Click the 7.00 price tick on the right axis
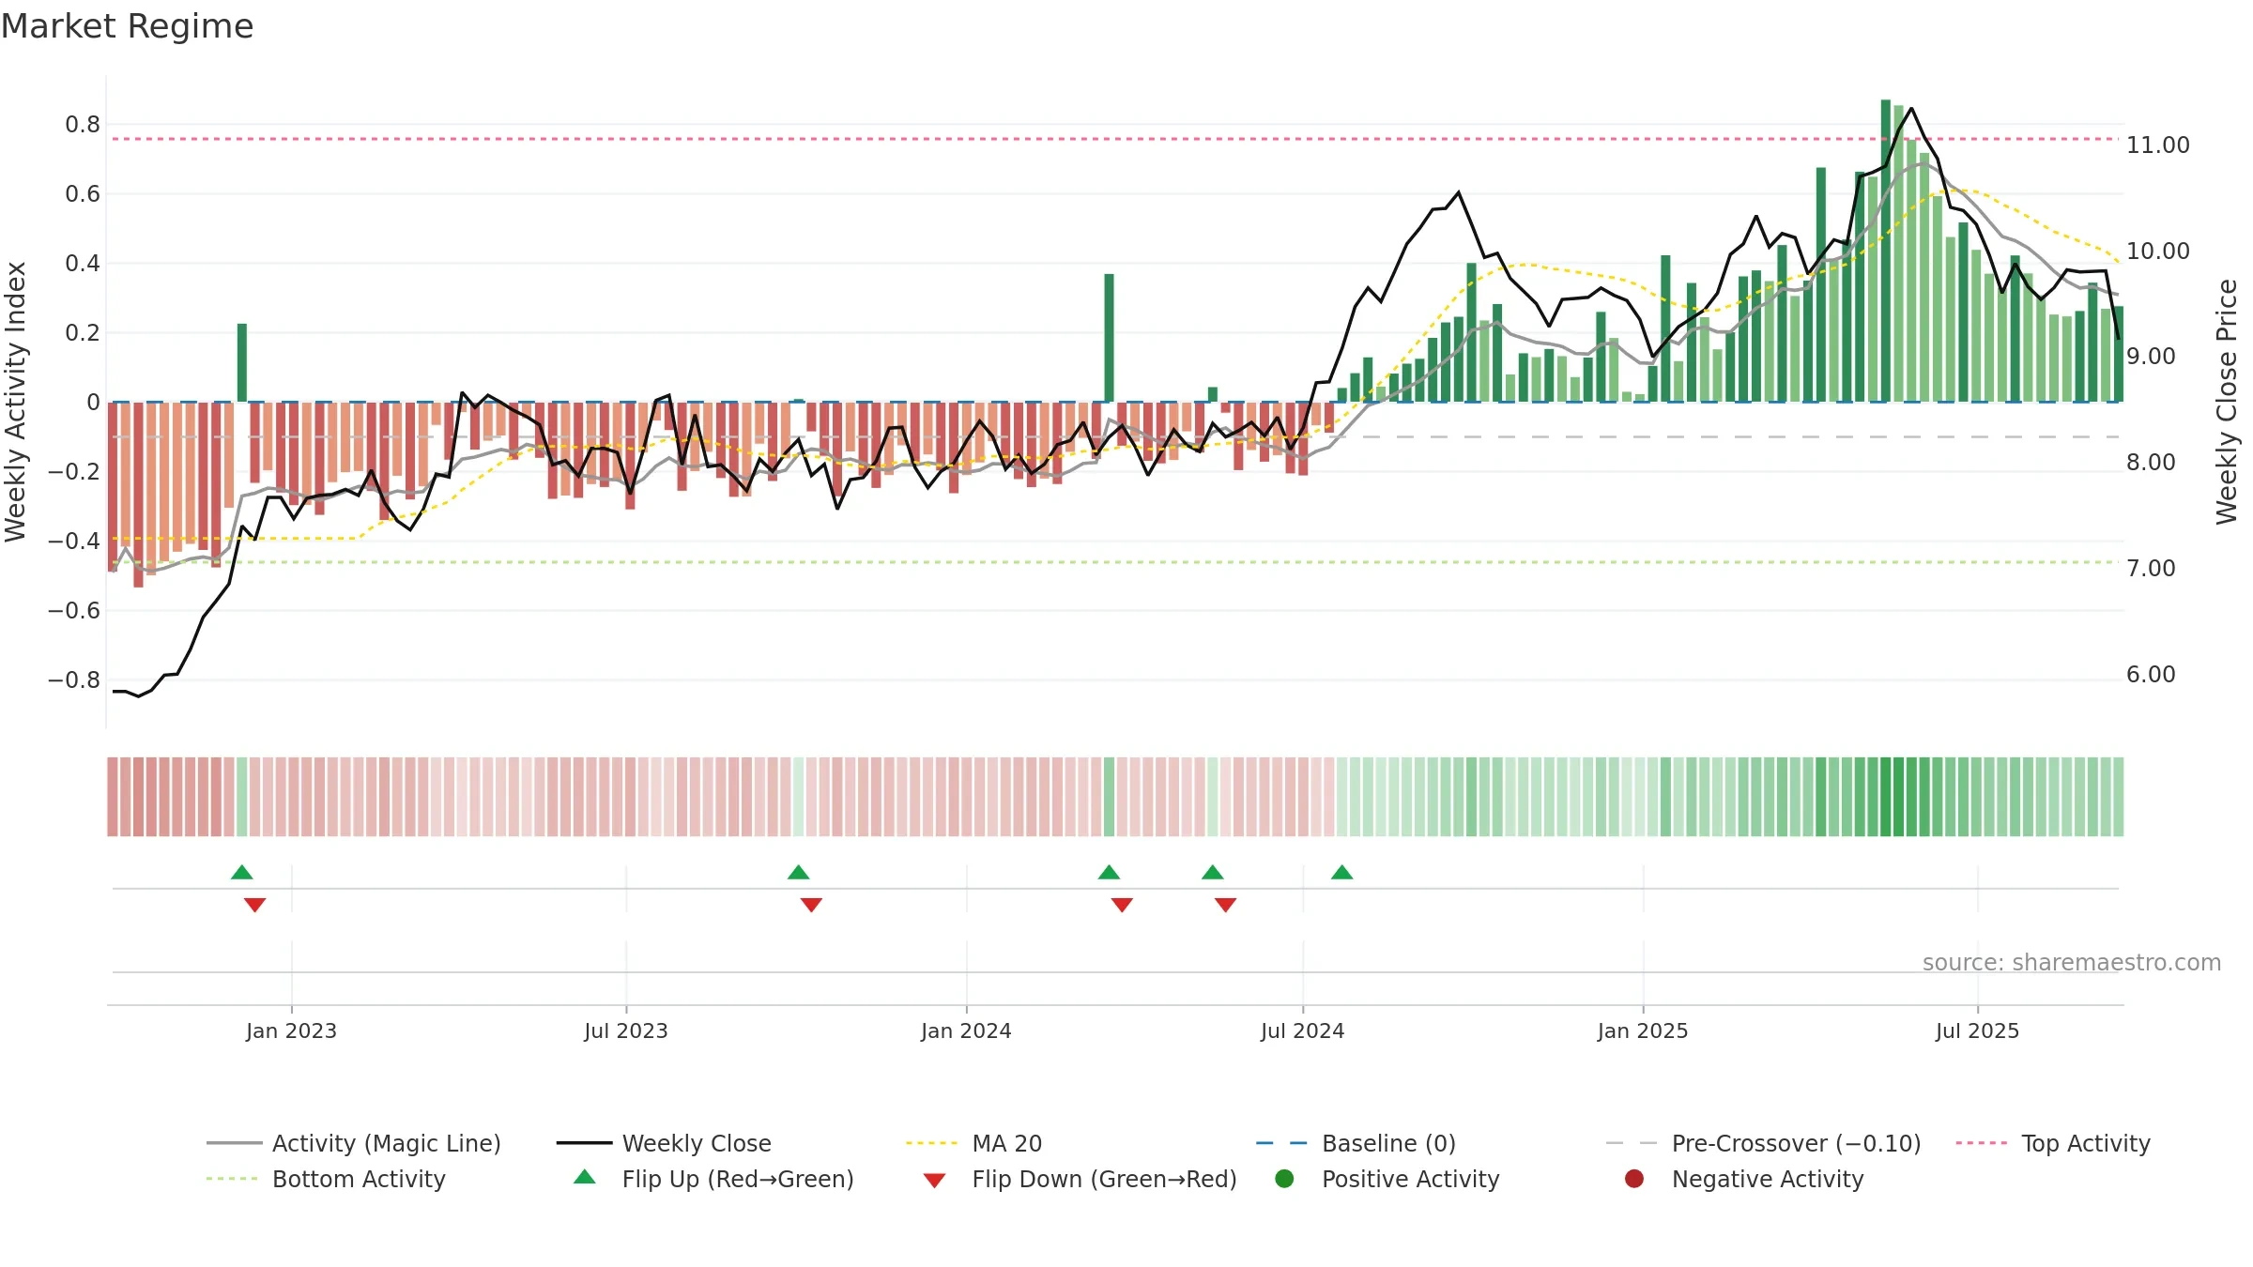Screen dimensions: 2253x1267 [x=2151, y=569]
